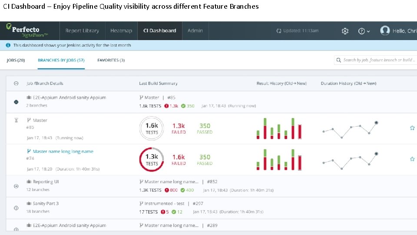Click 1.3k FAILED count in Master #85 row
Image resolution: width=417 pixels, height=235 pixels.
(179, 128)
